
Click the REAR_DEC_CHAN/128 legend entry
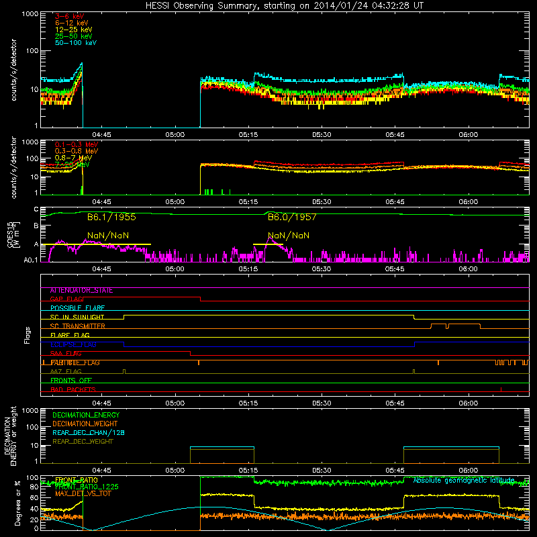[x=89, y=432]
